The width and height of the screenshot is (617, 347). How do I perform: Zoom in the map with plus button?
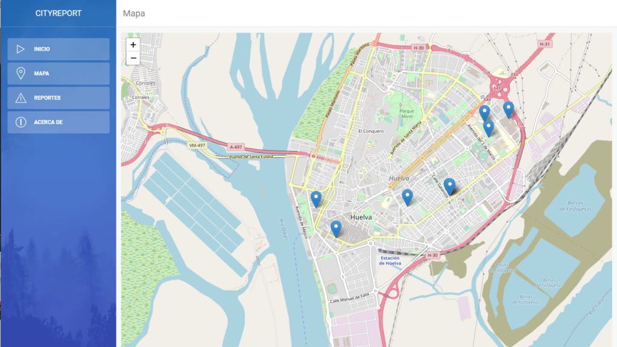(x=133, y=45)
